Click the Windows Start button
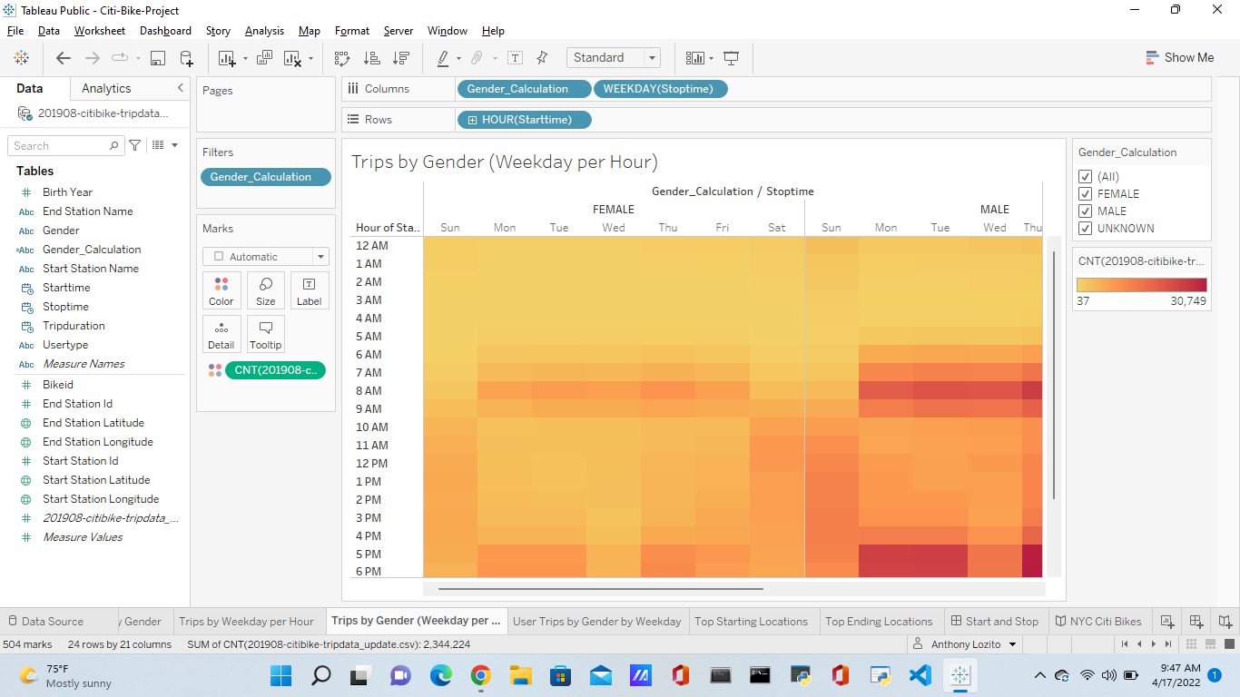 [x=280, y=675]
